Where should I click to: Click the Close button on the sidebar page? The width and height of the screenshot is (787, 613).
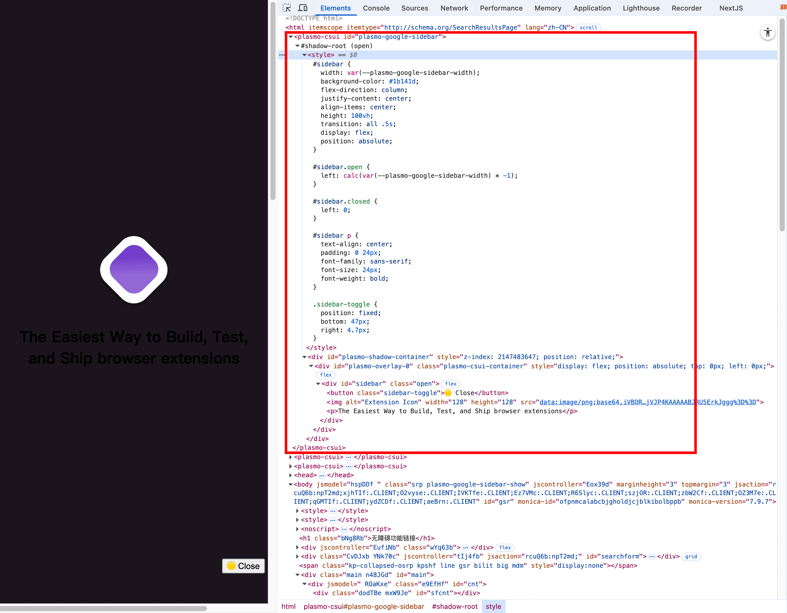(243, 566)
